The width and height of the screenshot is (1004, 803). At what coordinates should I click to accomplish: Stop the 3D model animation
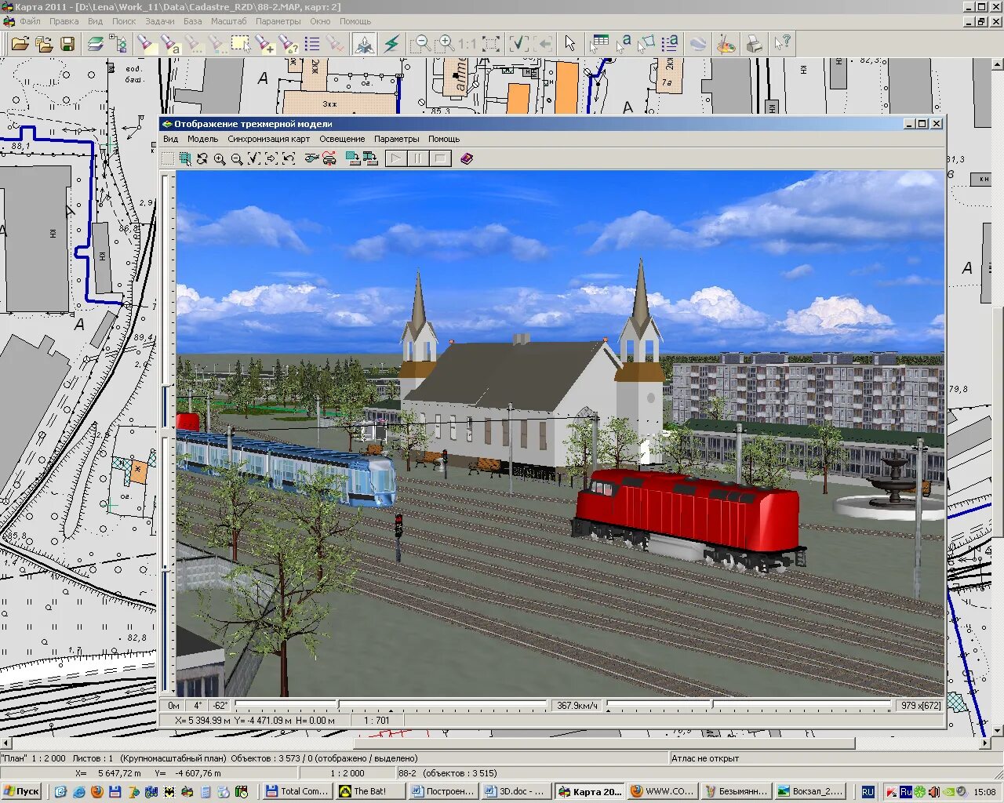tap(440, 159)
